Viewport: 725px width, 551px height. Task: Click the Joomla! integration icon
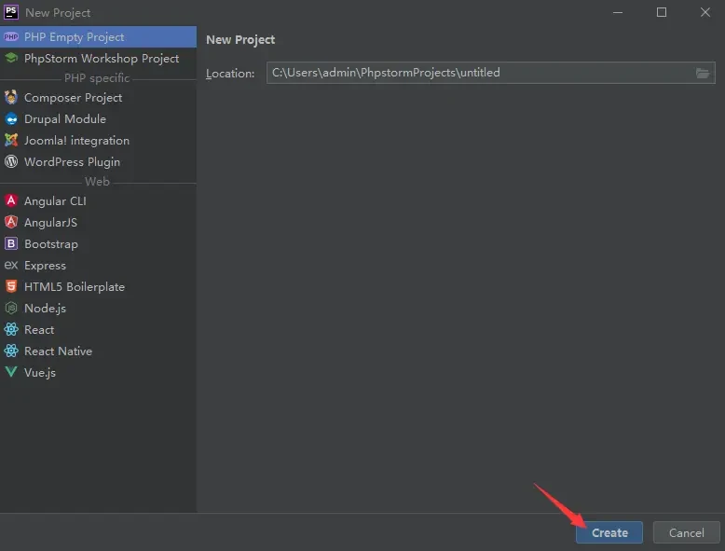(11, 140)
